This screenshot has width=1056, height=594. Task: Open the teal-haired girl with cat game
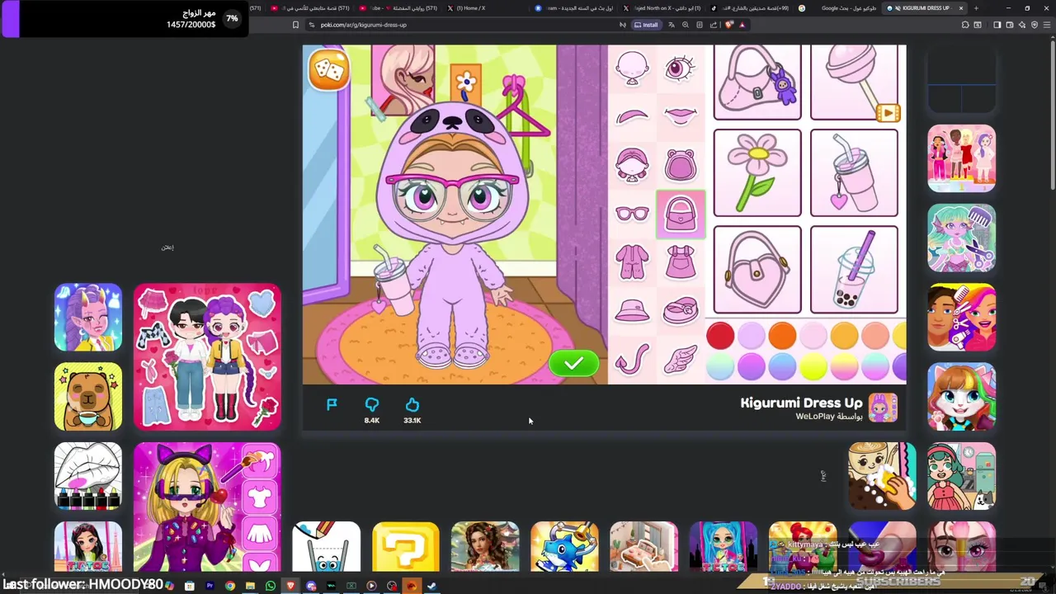961,476
